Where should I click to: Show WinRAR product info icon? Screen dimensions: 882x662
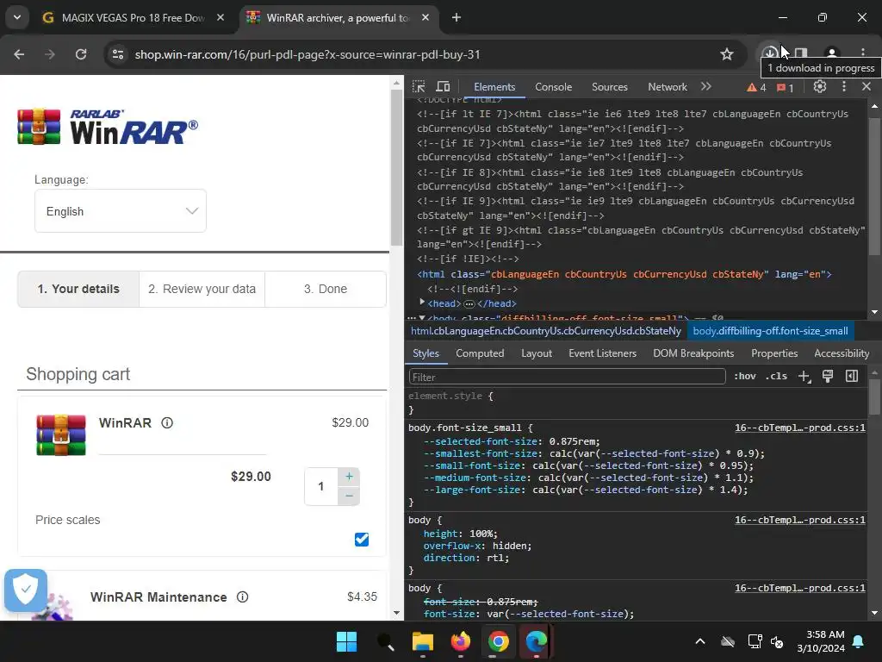coord(167,422)
